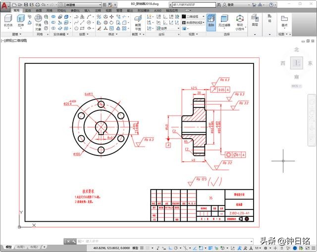
Task: Open the 图层 layers panel icon
Action: [255, 20]
